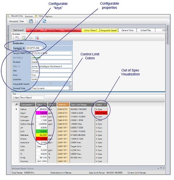174x180 pixels.
Task: Click the Save disk icon beside Viewpoint
Action: coord(31,21)
